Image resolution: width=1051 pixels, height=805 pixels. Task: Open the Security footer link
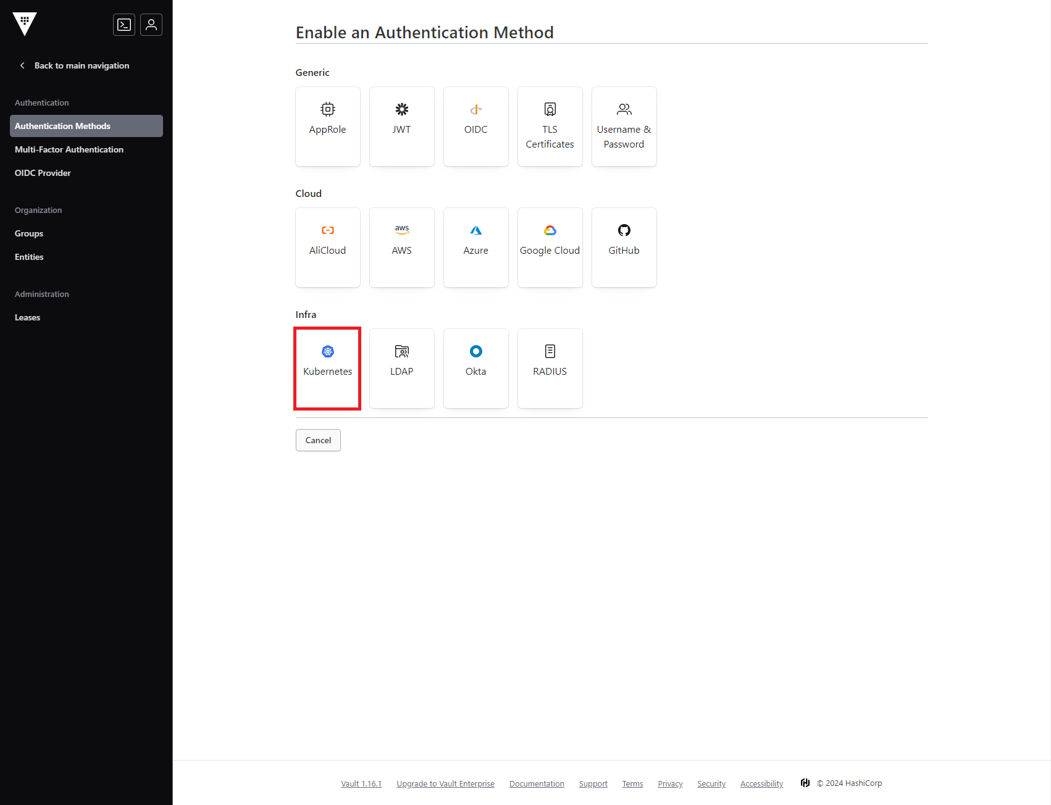point(711,783)
